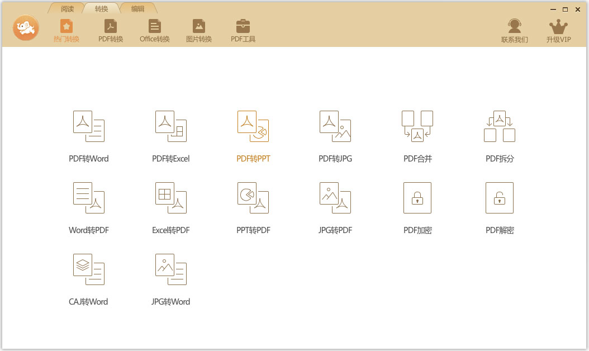Image resolution: width=589 pixels, height=351 pixels.
Task: Open the PDF拆分 split tool
Action: tap(500, 126)
